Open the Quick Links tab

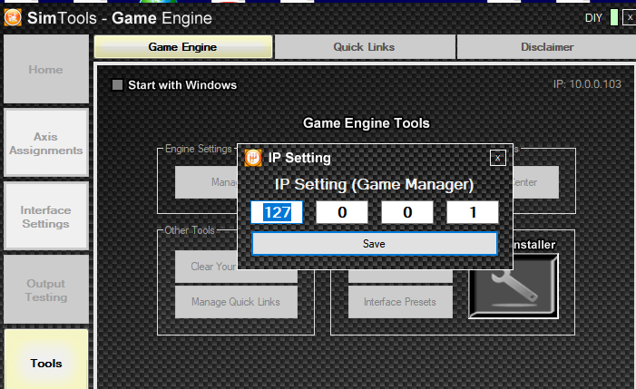point(364,47)
